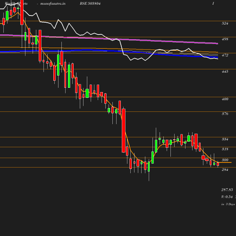Image resolution: width=236 pixels, height=236 pixels.
Task: Click the 287.85 last price value
Action: (227, 190)
